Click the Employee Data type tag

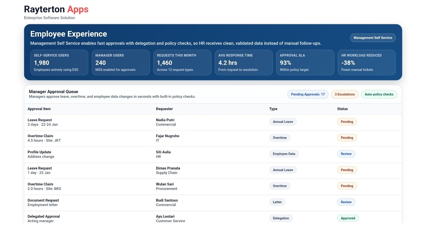pos(284,154)
